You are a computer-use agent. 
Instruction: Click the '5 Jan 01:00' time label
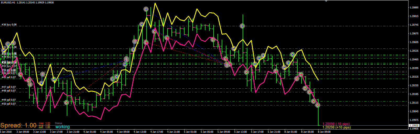pyautogui.click(x=190, y=132)
